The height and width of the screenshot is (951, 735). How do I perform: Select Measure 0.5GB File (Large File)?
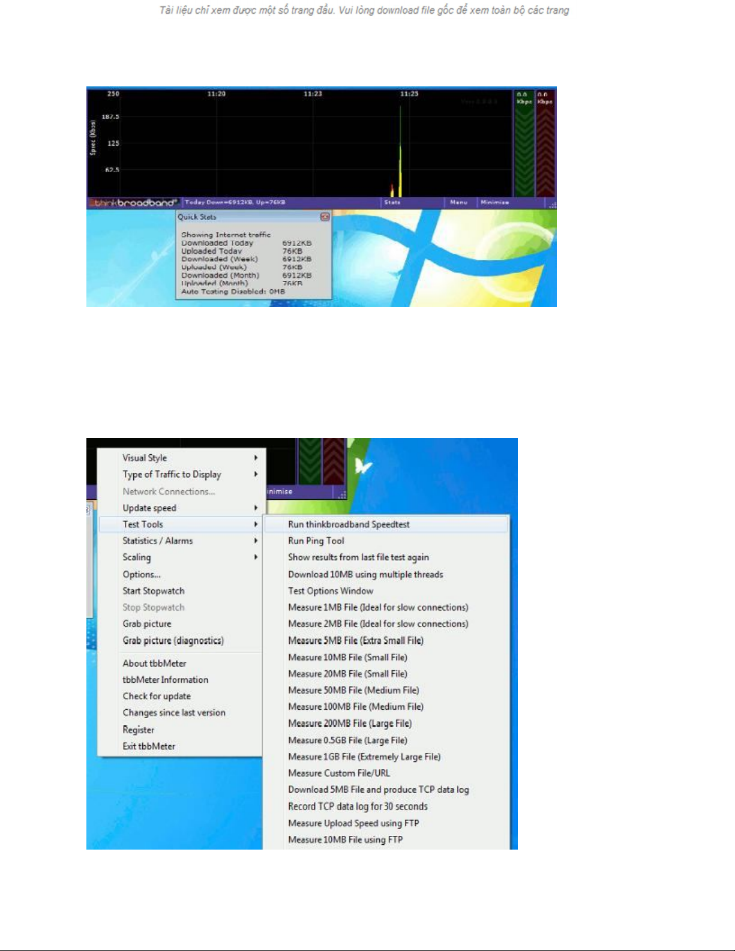coord(387,740)
